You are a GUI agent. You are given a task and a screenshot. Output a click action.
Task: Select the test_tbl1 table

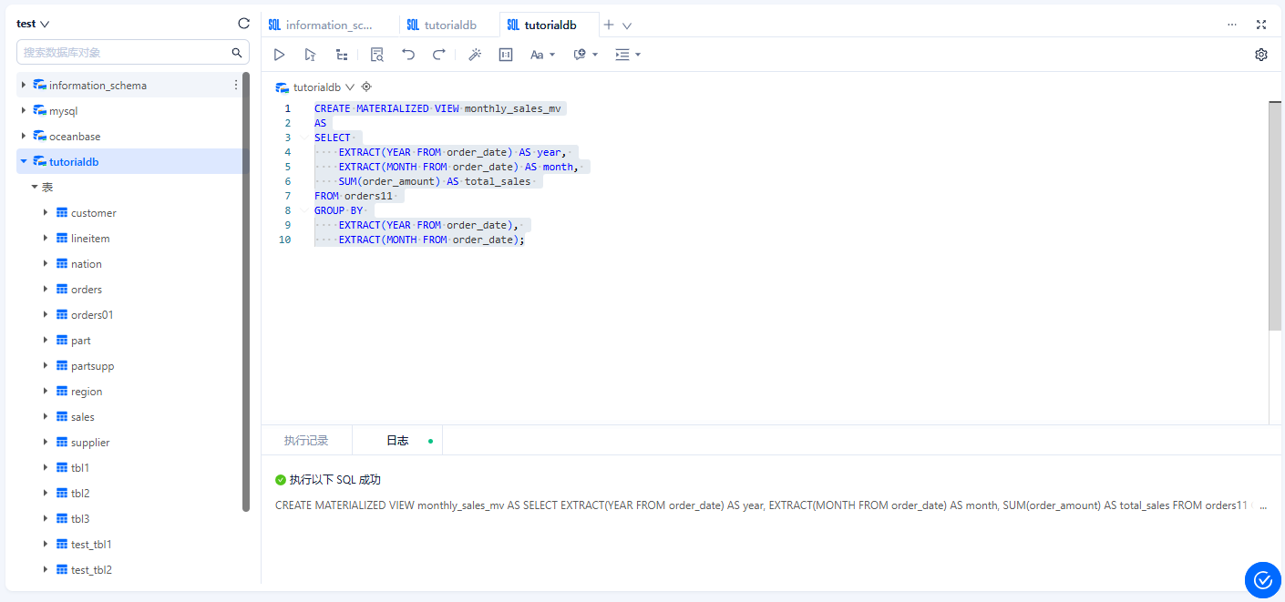(91, 545)
